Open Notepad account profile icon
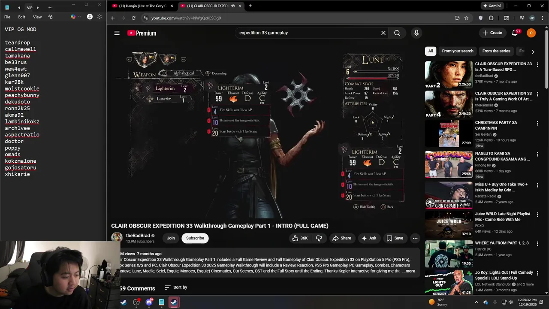Image resolution: width=549 pixels, height=309 pixels. (90, 17)
